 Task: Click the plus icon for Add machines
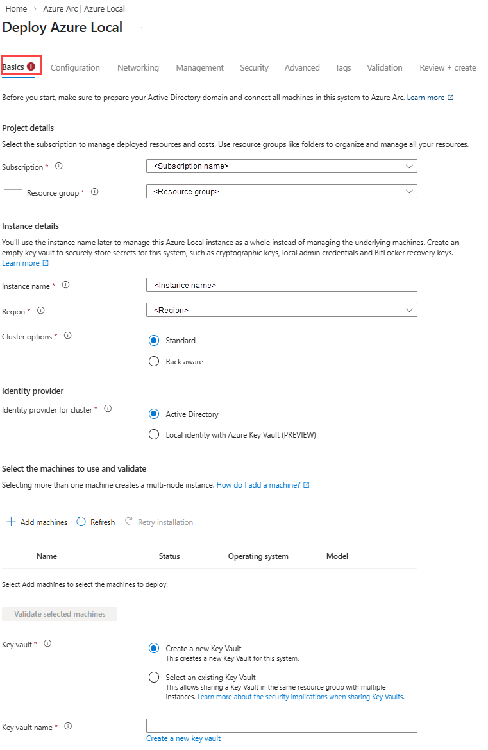tap(11, 522)
